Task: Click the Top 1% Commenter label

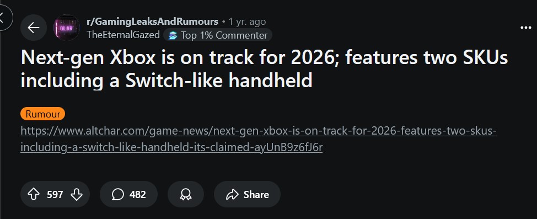Action: click(224, 35)
